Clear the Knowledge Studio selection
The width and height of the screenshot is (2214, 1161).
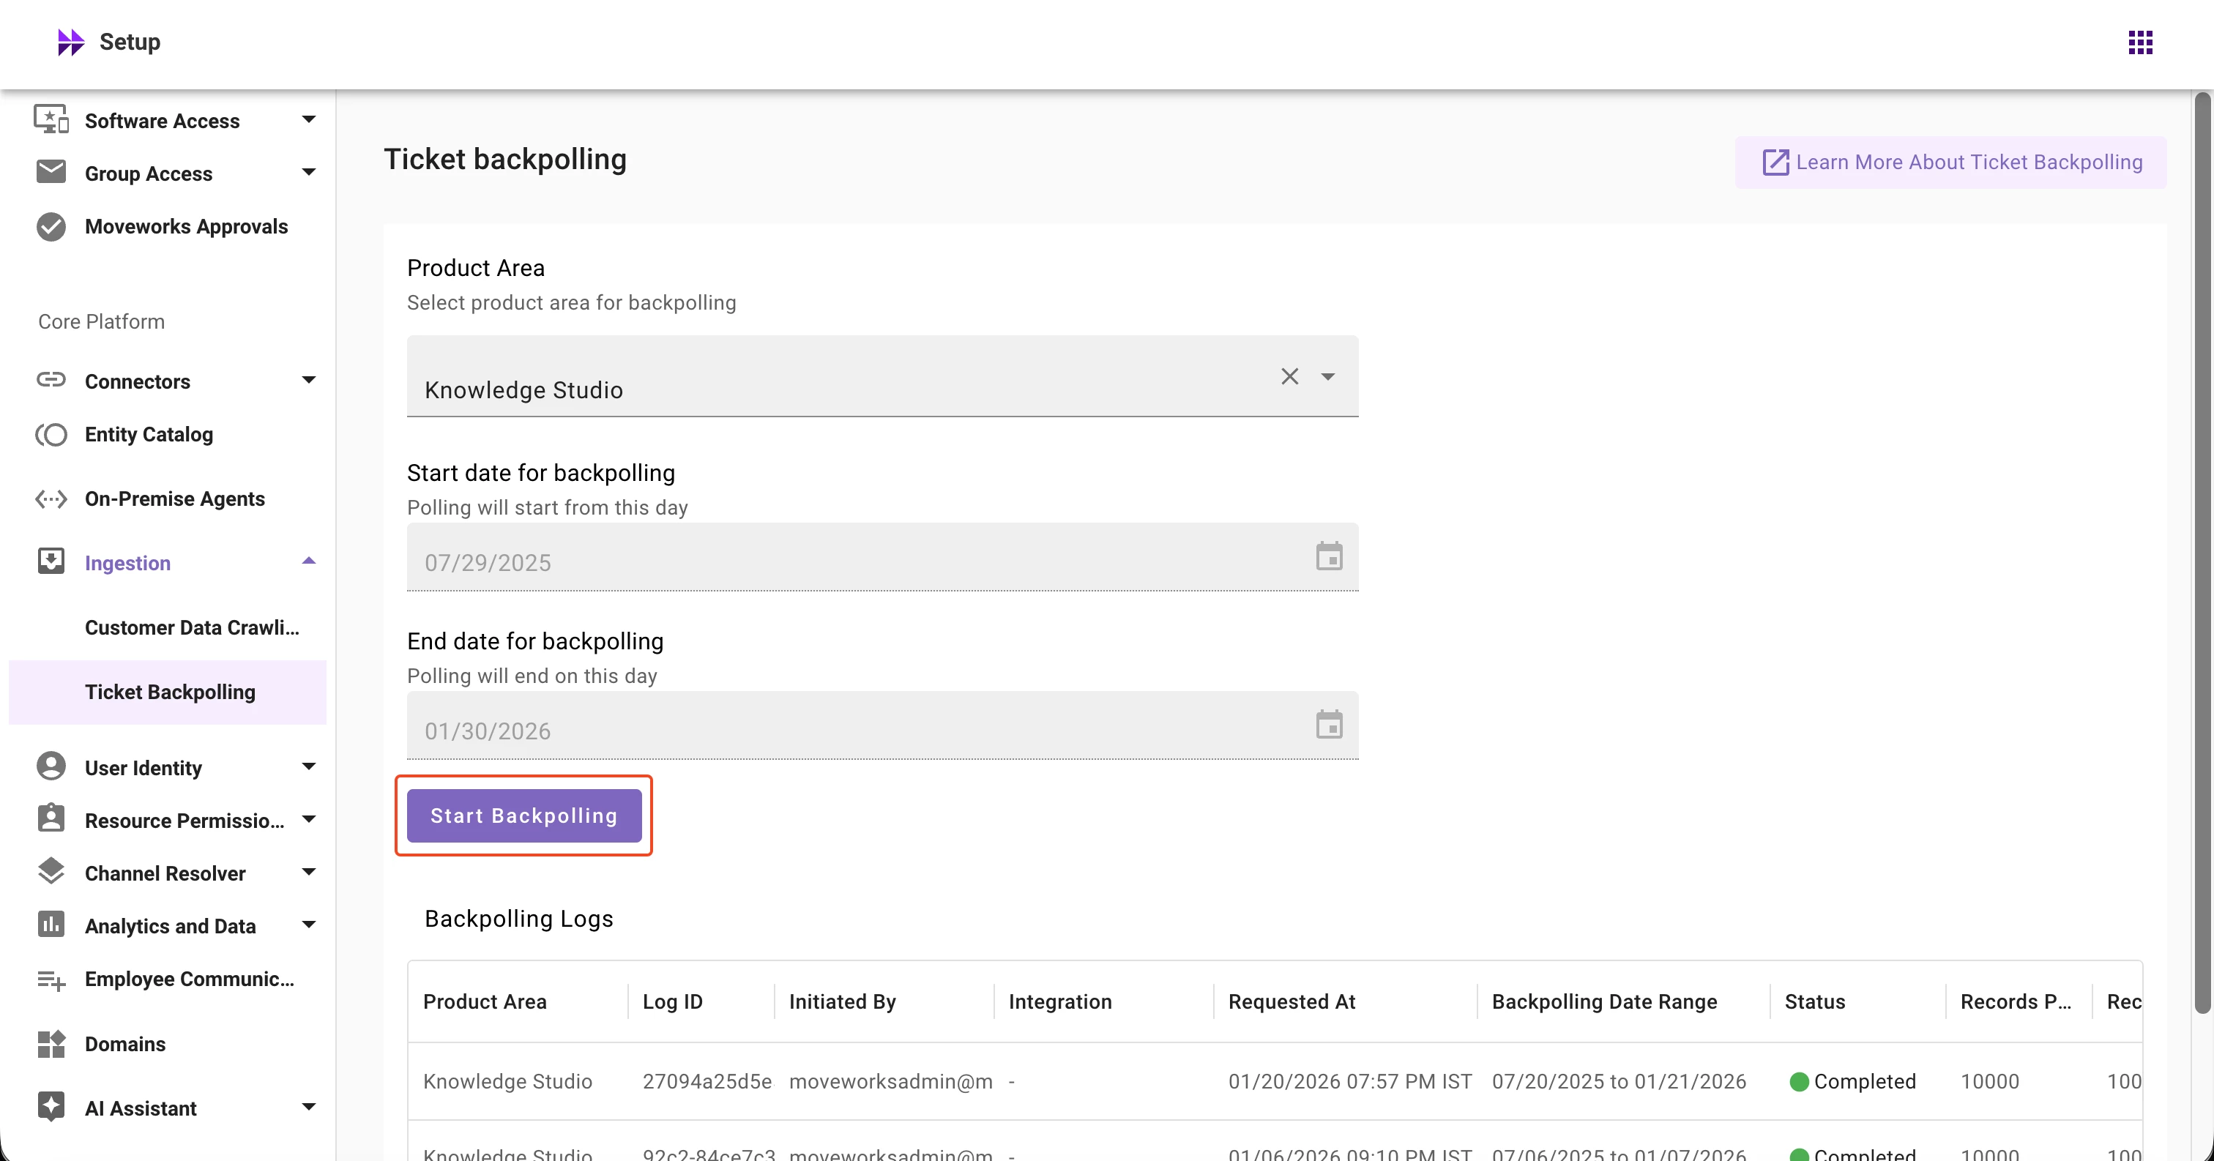click(x=1289, y=376)
